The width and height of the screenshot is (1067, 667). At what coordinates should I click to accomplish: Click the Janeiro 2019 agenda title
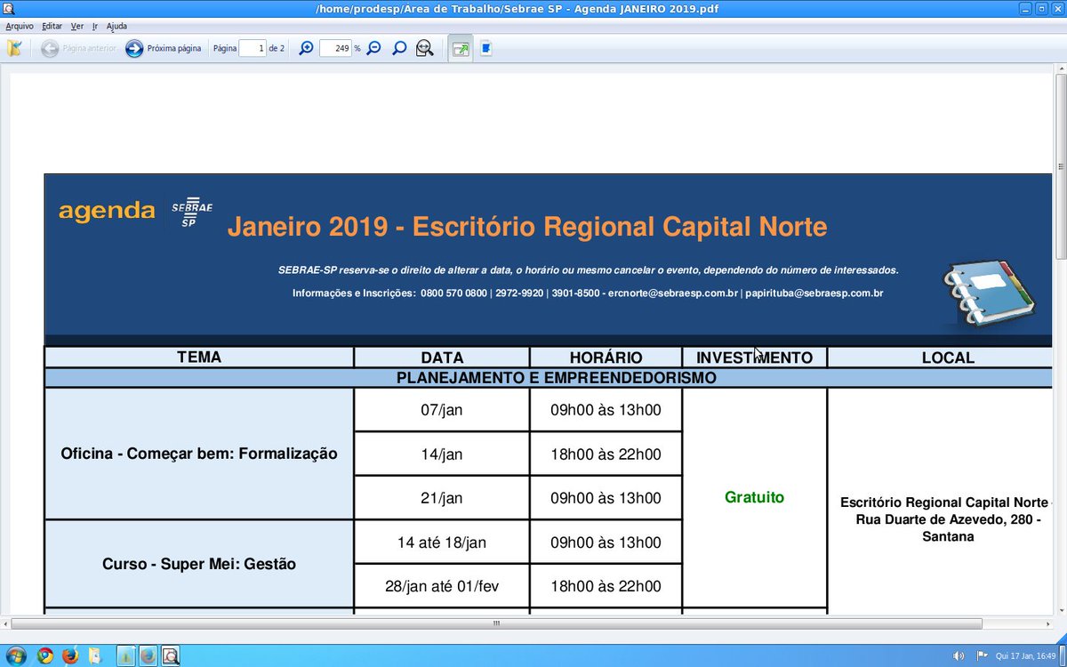pos(527,227)
